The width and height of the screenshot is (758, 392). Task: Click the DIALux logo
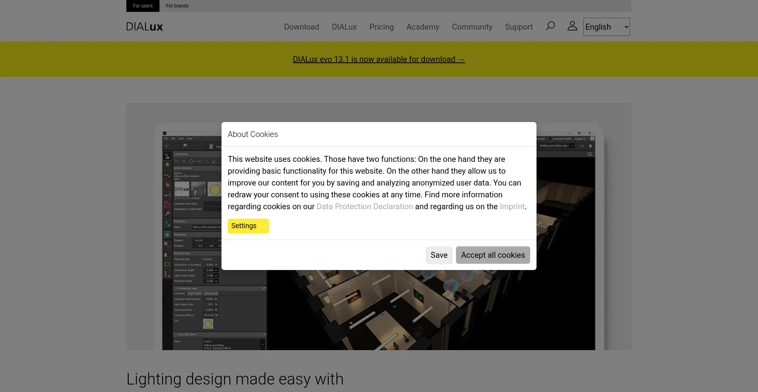[x=144, y=27]
